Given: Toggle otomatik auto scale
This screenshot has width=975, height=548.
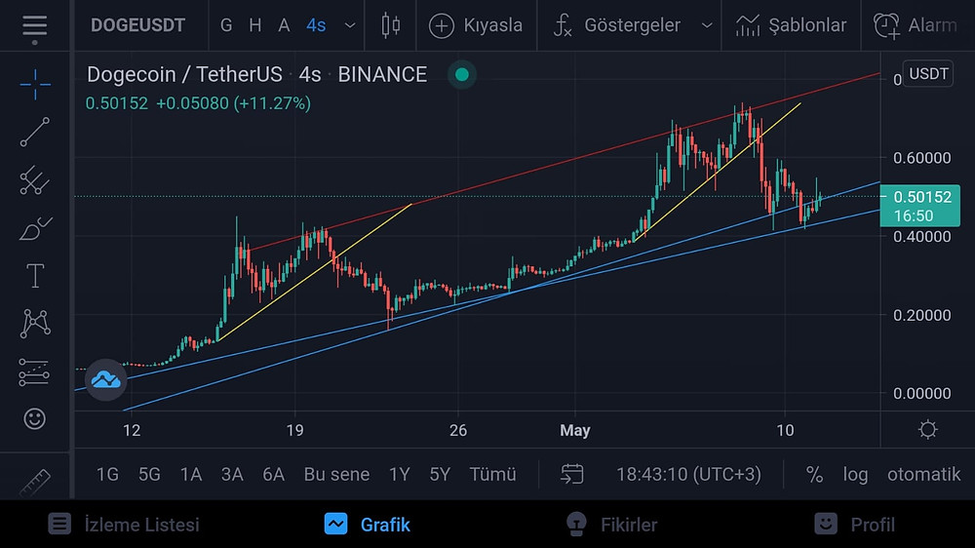Looking at the screenshot, I should (x=923, y=475).
